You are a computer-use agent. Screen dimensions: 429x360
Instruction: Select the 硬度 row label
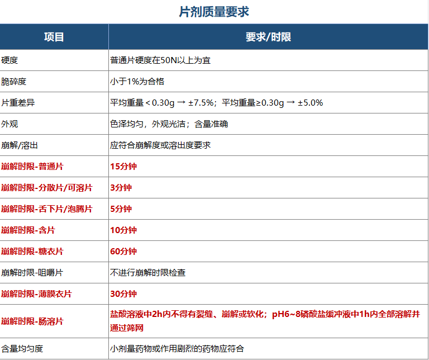click(9, 60)
